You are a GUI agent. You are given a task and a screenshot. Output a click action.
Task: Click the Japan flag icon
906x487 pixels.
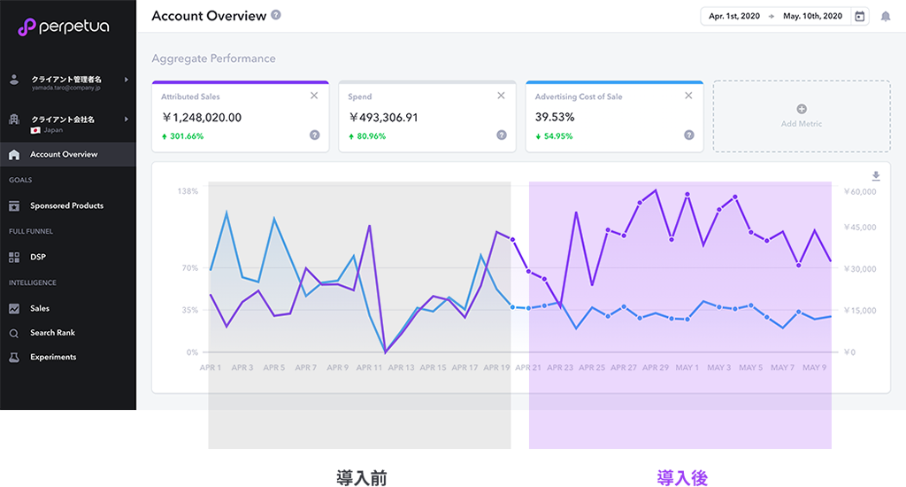point(35,130)
